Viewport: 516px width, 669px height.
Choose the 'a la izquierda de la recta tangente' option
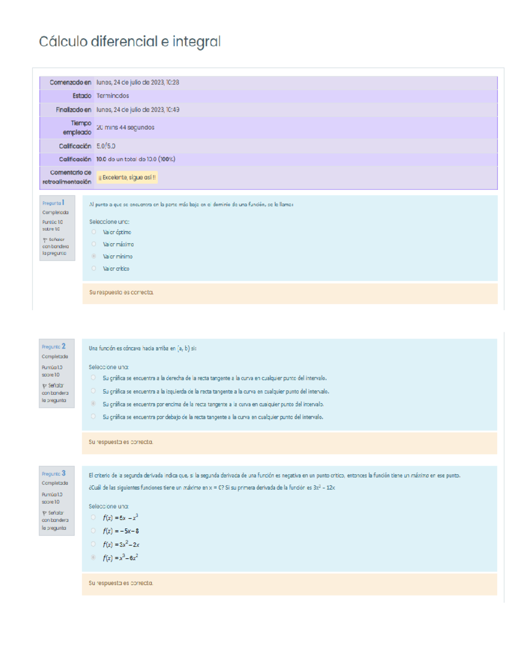point(93,391)
